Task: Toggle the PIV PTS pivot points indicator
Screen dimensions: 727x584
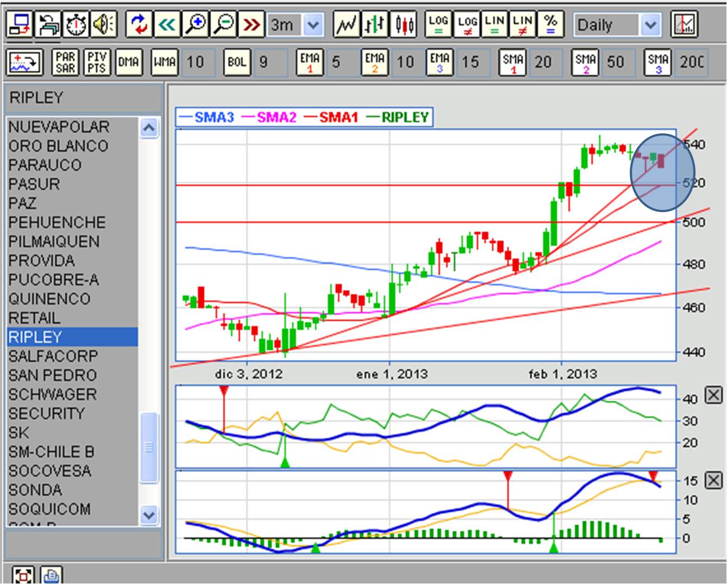Action: [x=97, y=63]
